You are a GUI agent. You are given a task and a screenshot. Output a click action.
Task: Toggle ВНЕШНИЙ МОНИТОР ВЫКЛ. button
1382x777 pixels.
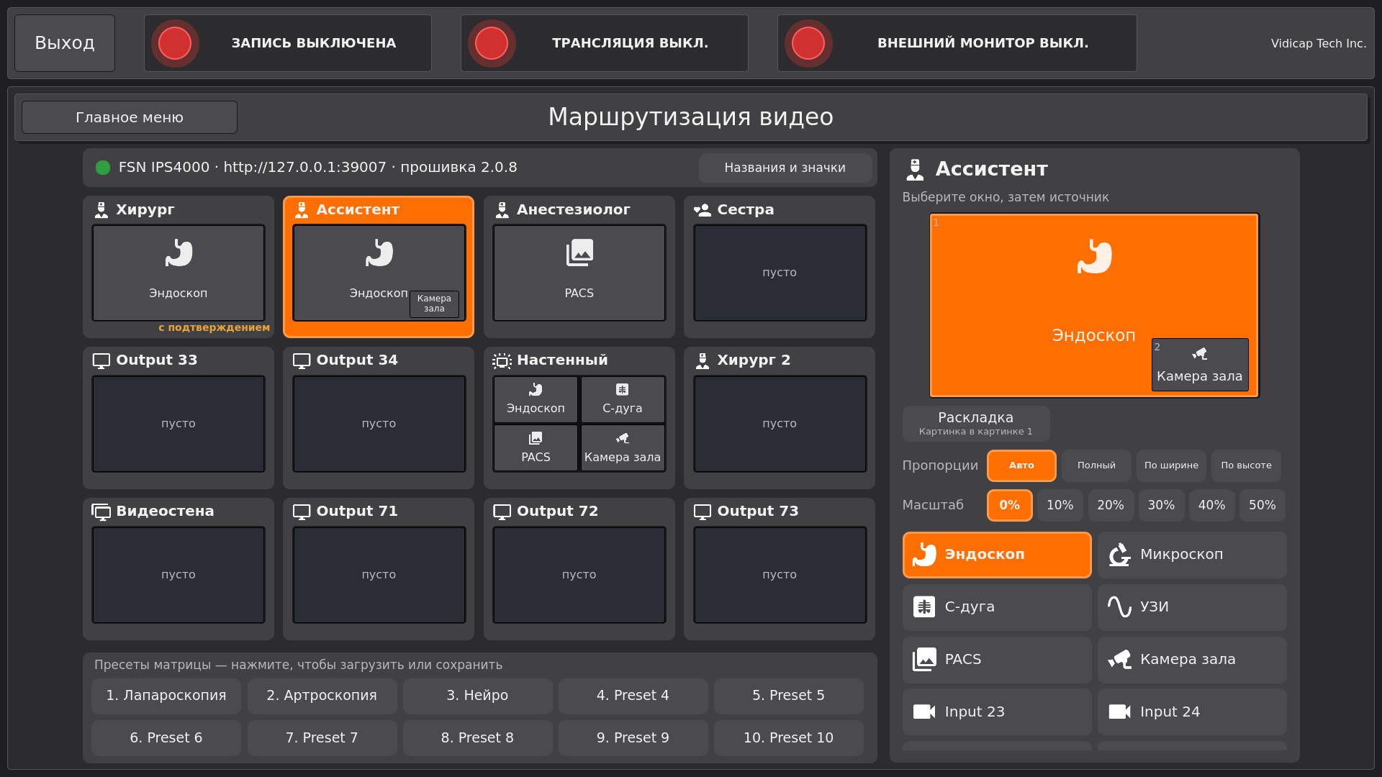click(x=957, y=43)
